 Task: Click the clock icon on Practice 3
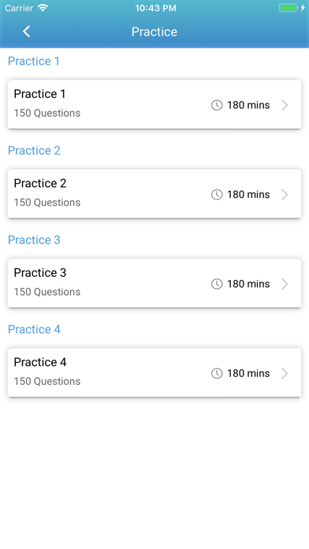point(217,284)
